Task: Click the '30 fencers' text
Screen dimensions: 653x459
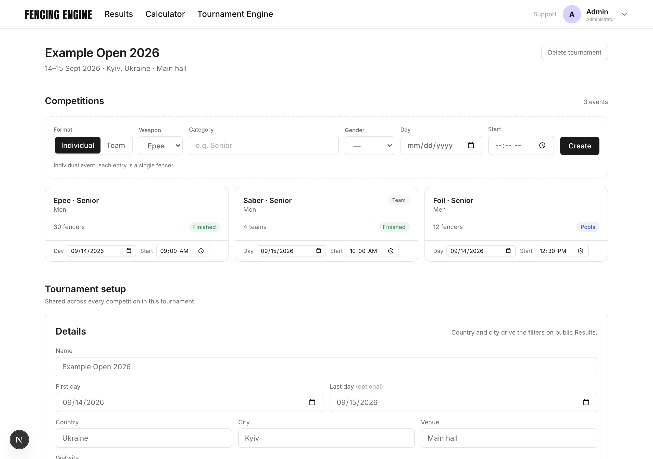Action: pyautogui.click(x=69, y=227)
